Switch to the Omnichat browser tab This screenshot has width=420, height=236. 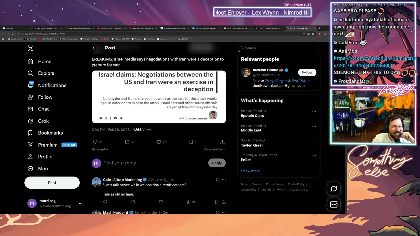coord(16,28)
